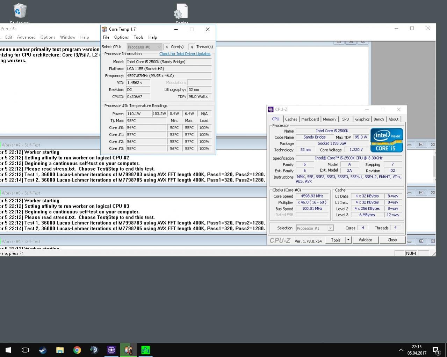This screenshot has height=357, width=447.
Task: Click the Tools button in CPU-Z
Action: click(x=336, y=240)
